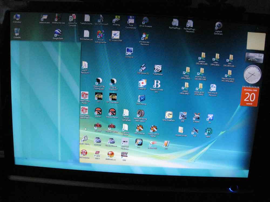Select the Active File Compare shortcut

pos(72,20)
